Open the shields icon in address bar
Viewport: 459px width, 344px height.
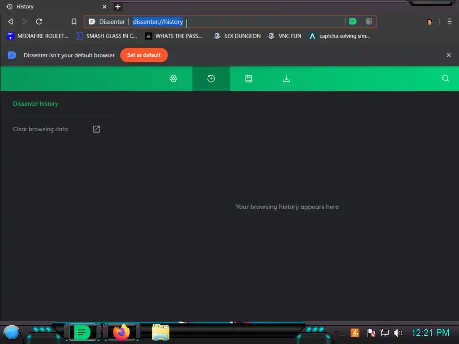[x=369, y=21]
